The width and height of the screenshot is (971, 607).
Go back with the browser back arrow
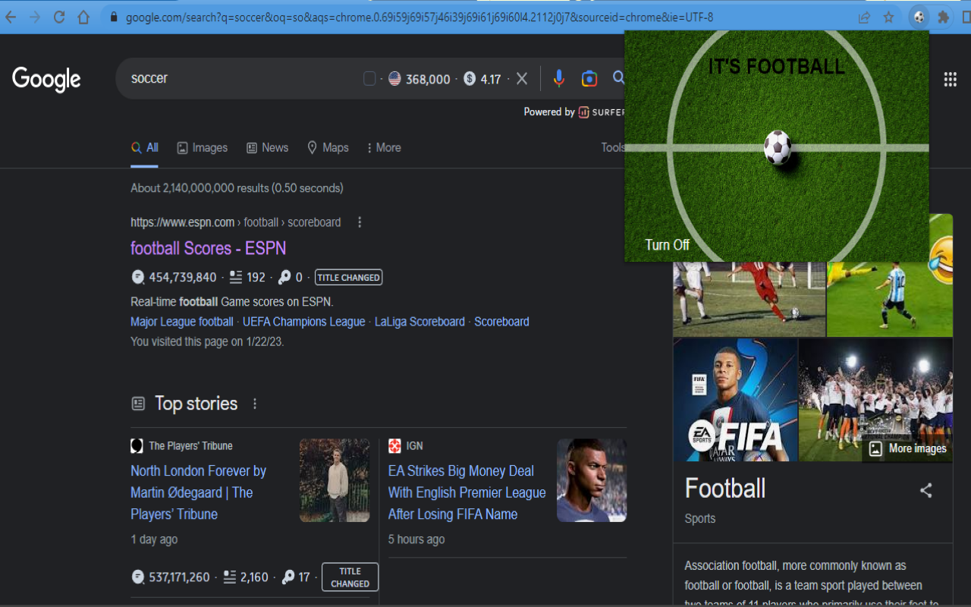(x=11, y=17)
